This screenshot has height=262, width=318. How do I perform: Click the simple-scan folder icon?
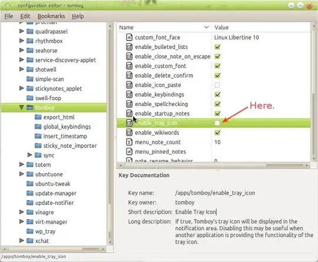[30, 79]
